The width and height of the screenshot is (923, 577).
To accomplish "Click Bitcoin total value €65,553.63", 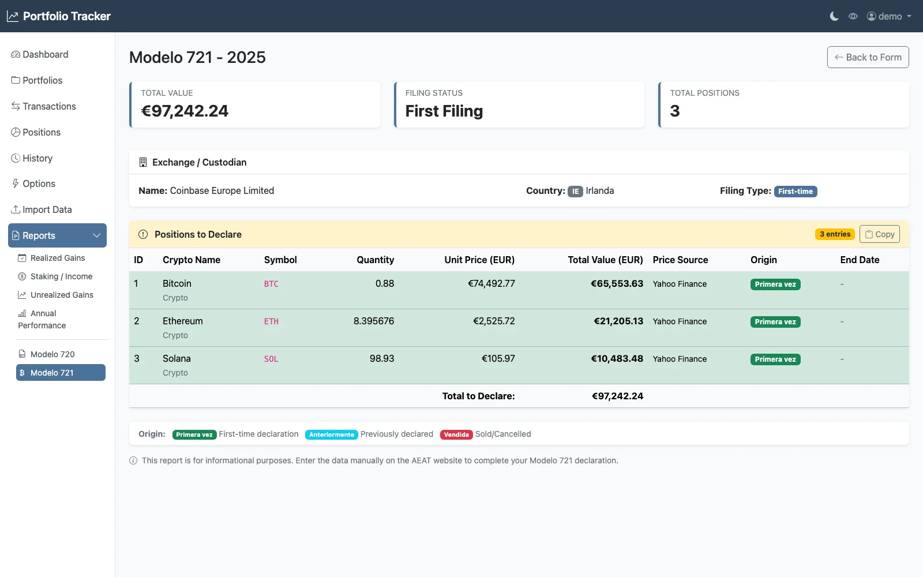I will click(617, 283).
